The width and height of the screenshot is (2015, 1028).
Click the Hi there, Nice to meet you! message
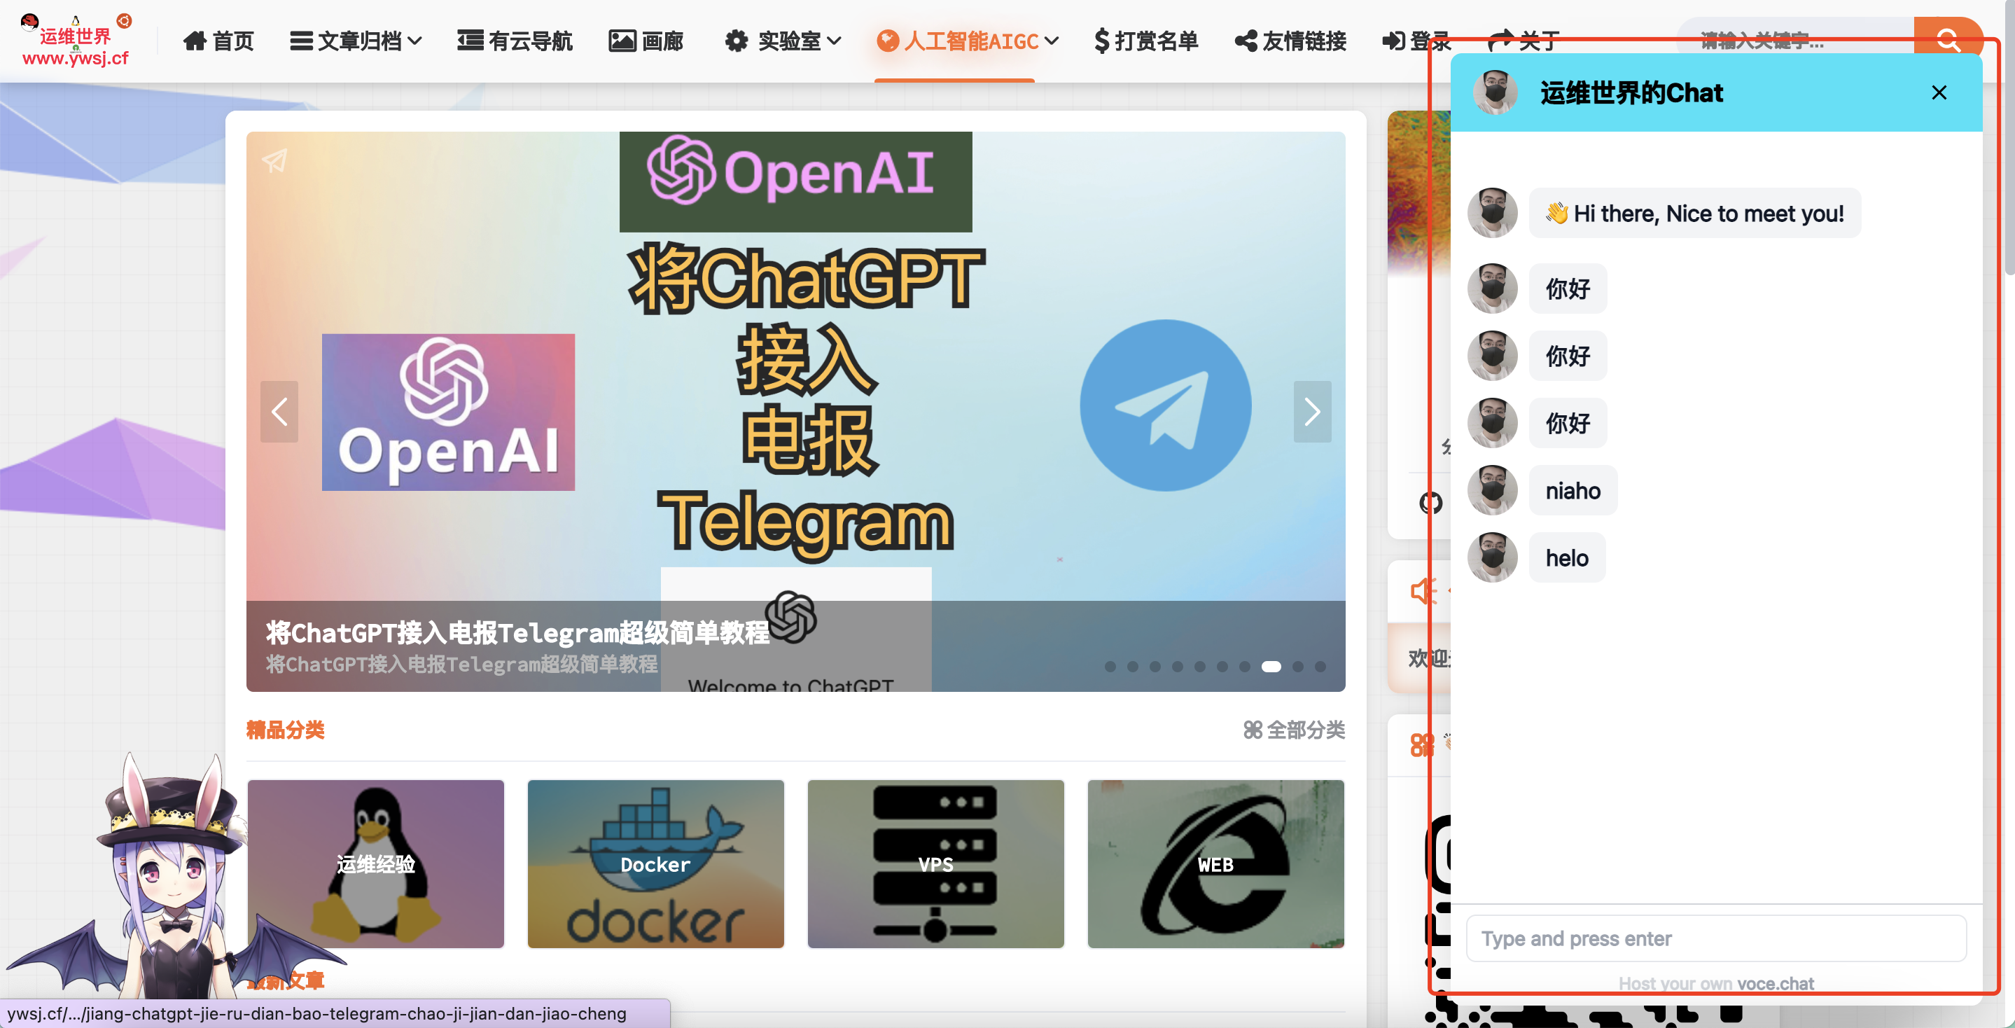1694,214
